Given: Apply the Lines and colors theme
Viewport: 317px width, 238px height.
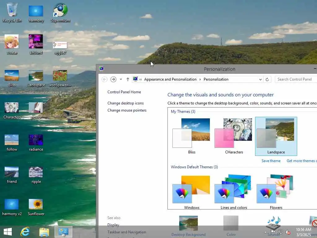Looking at the screenshot, I should [234, 192].
